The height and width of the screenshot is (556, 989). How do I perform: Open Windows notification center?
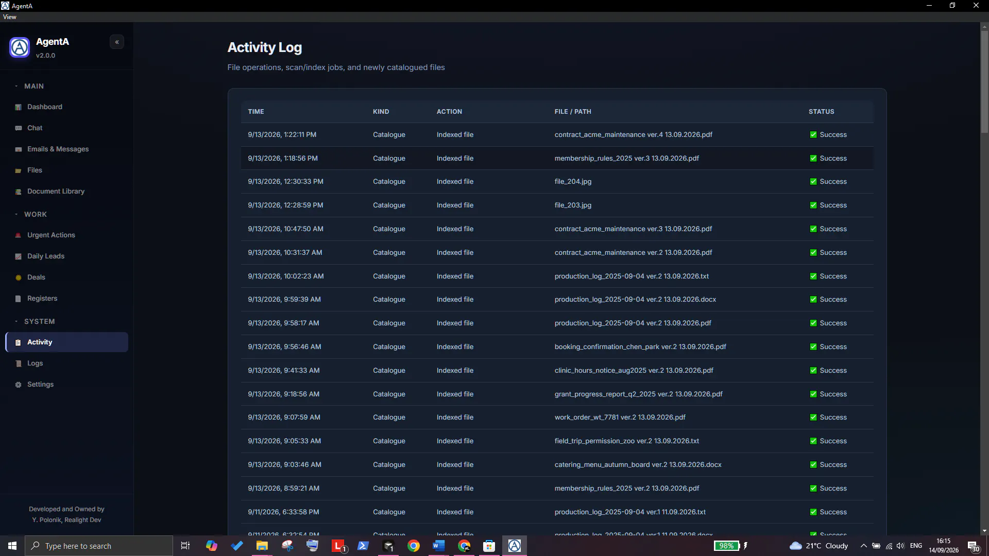973,546
